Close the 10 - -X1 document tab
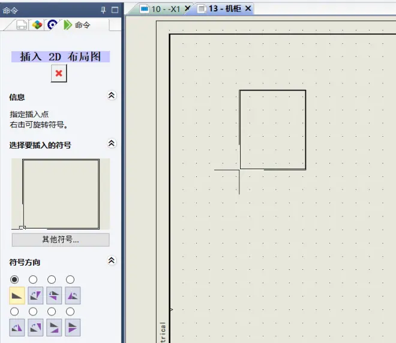The width and height of the screenshot is (396, 343). point(187,8)
